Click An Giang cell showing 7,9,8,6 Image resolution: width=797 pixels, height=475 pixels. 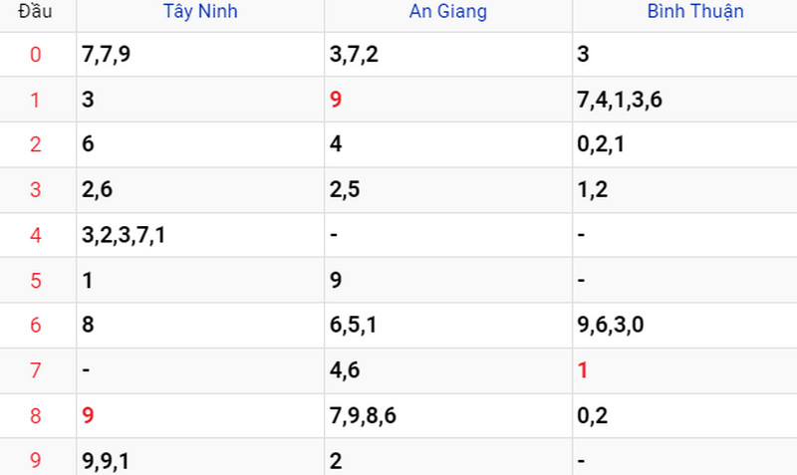pos(363,415)
